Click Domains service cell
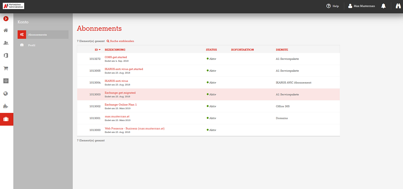This screenshot has width=403, height=189. 282,118
